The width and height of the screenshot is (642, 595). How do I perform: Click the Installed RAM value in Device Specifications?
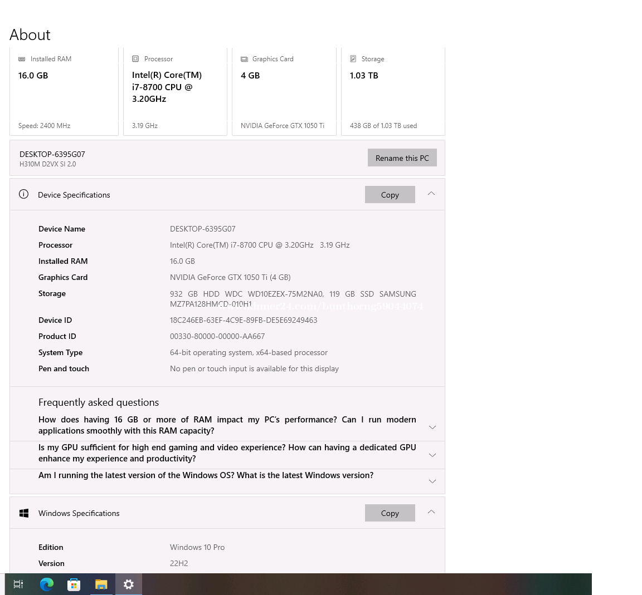click(x=182, y=261)
